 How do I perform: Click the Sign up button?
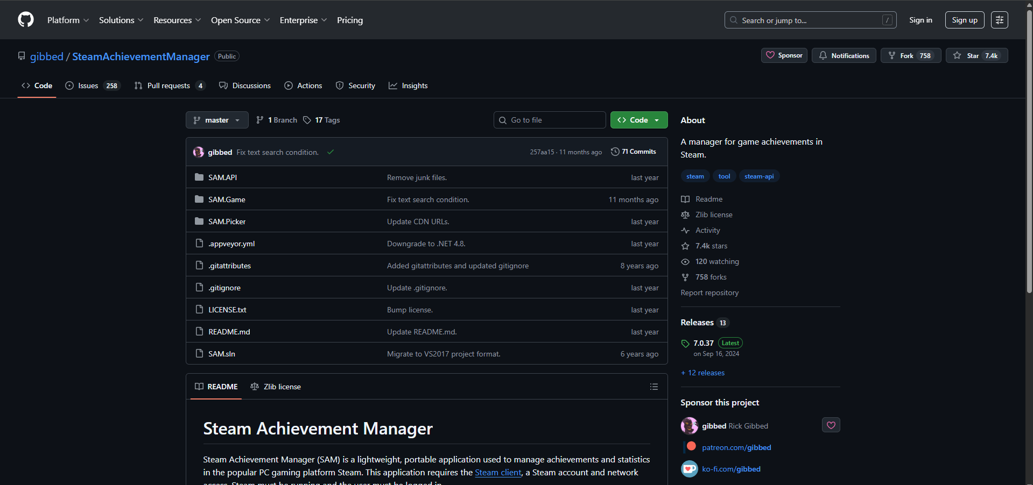point(965,20)
